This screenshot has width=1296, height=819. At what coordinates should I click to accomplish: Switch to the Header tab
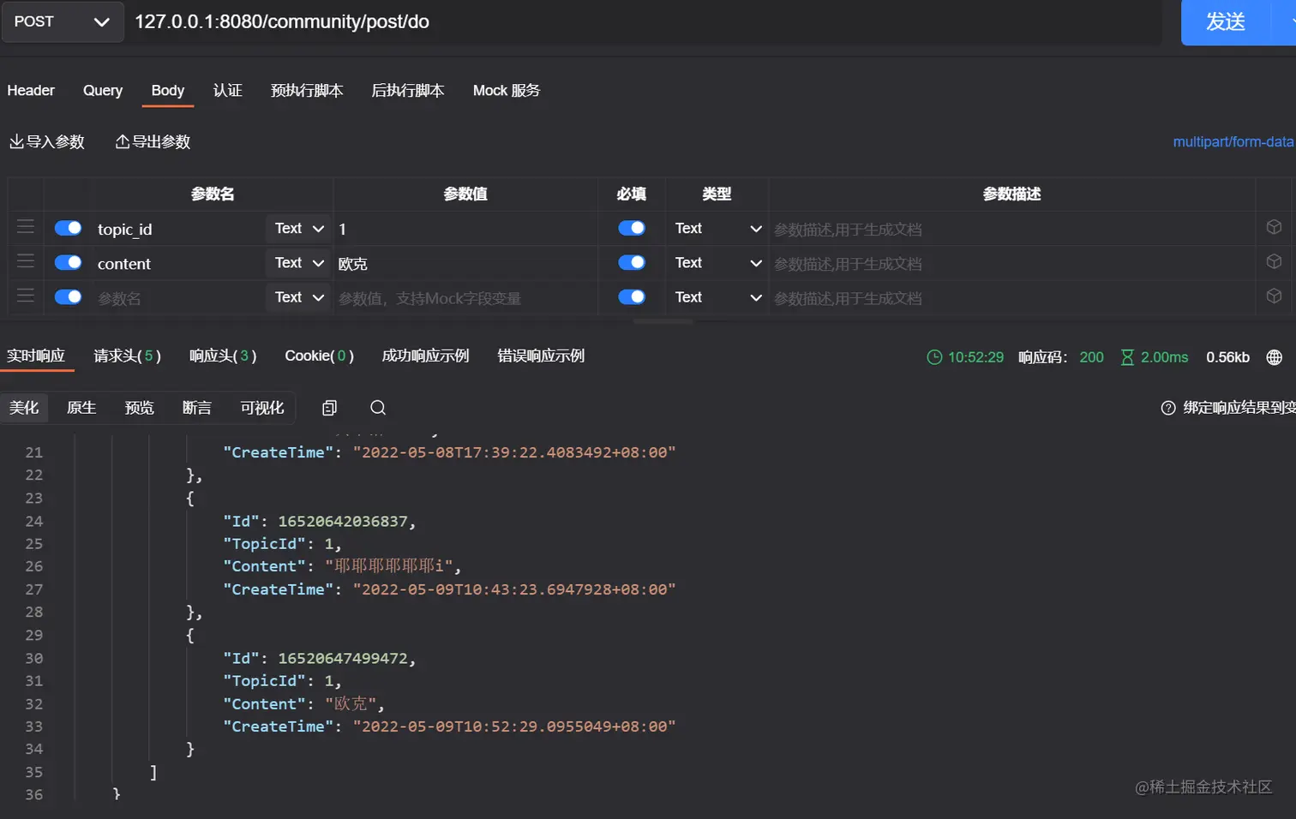[x=31, y=91]
